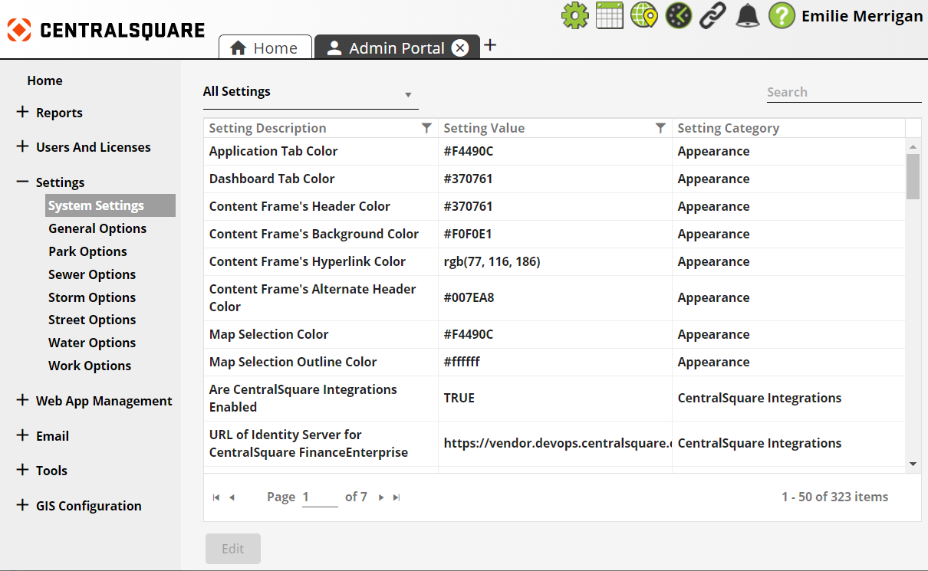This screenshot has height=571, width=928.
Task: Close the Admin Portal tab
Action: pyautogui.click(x=460, y=48)
